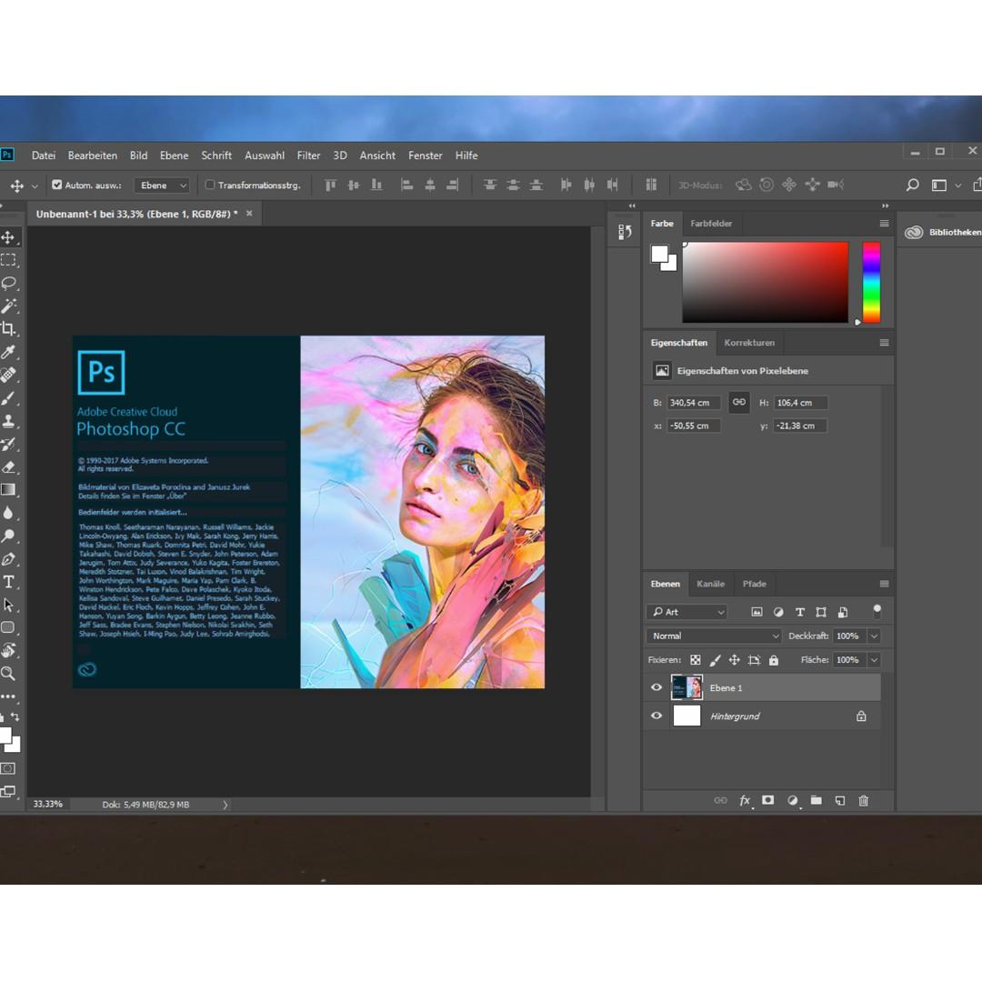Select the Pen tool
The width and height of the screenshot is (982, 982).
point(8,559)
